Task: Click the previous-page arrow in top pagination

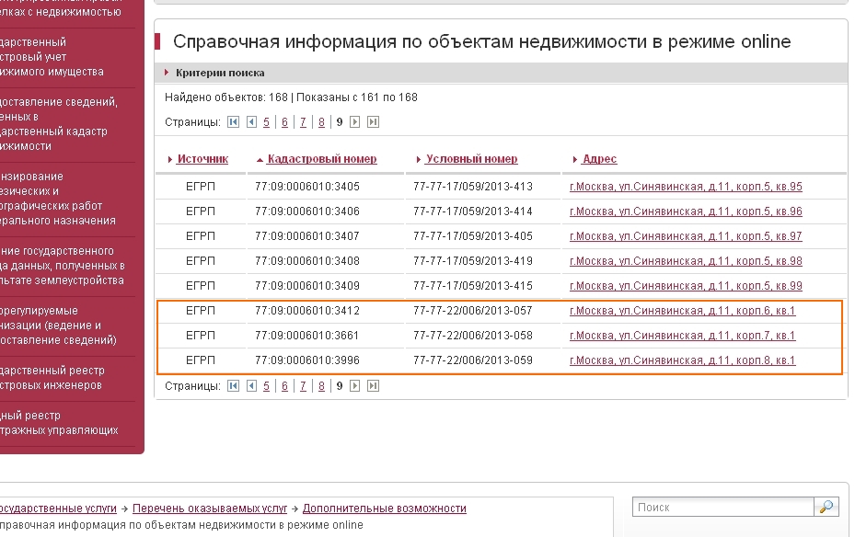Action: pyautogui.click(x=251, y=121)
